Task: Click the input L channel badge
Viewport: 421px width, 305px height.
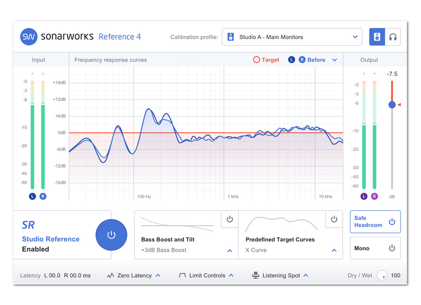Action: tap(32, 196)
